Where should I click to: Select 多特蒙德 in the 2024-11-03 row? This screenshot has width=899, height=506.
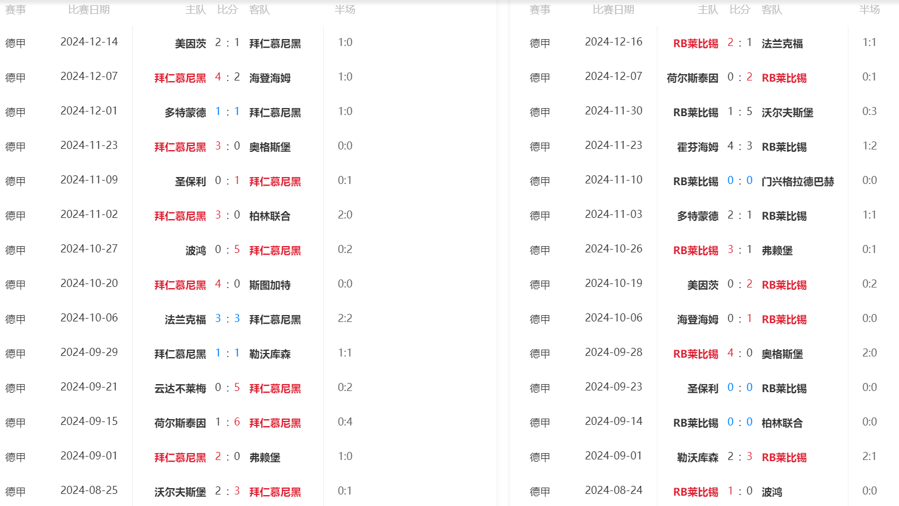coord(698,216)
